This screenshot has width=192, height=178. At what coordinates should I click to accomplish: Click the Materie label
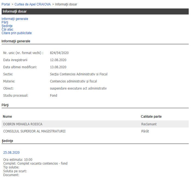[x=9, y=81]
